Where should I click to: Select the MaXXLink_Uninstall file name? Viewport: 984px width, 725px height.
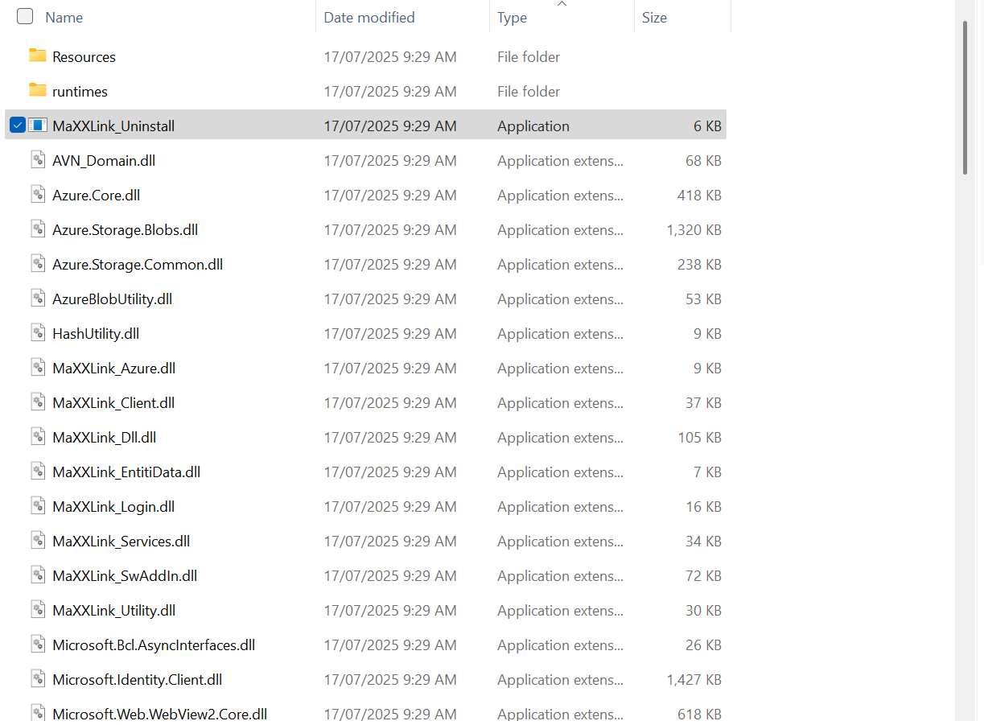tap(113, 126)
